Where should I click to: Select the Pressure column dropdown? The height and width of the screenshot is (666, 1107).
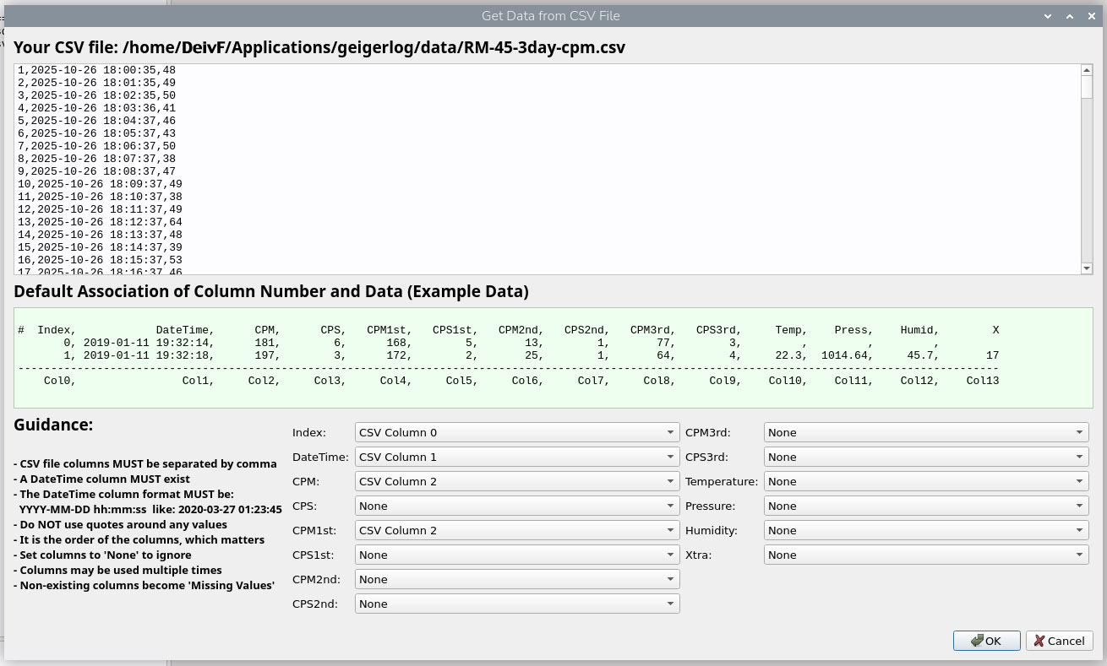pos(925,506)
